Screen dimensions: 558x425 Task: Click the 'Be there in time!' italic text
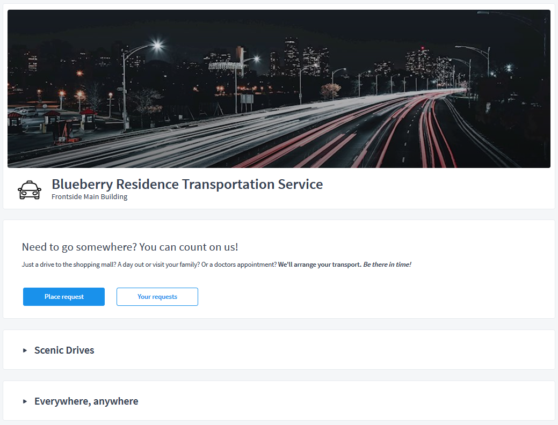coord(387,265)
